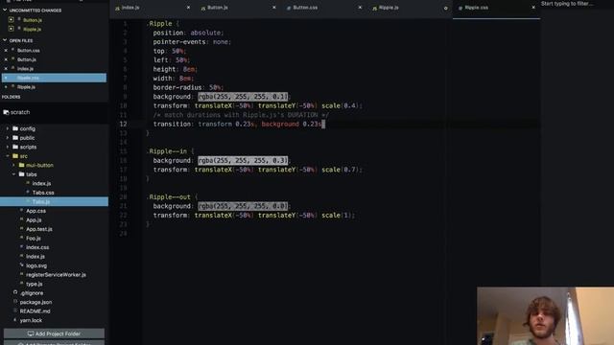Open index.js inside tabs folder
This screenshot has width=614, height=345.
tap(41, 183)
